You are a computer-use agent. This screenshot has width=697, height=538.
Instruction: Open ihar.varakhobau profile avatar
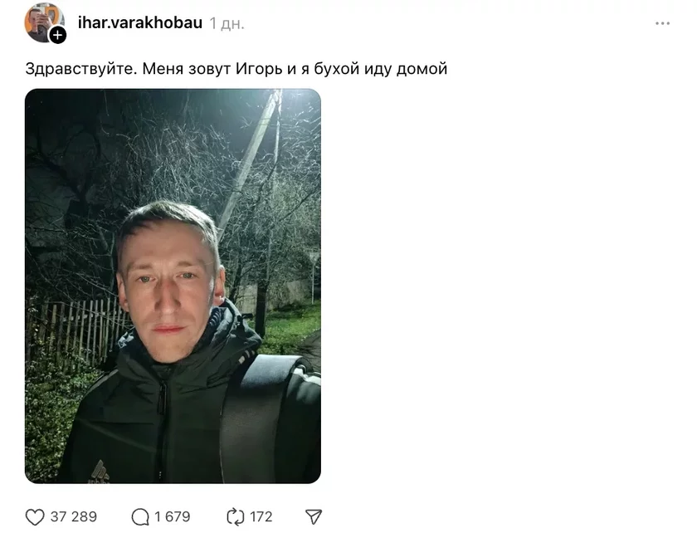[x=42, y=22]
